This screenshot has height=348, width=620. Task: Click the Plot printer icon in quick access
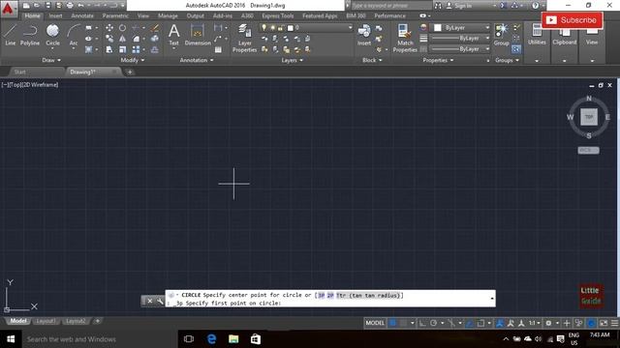click(70, 6)
